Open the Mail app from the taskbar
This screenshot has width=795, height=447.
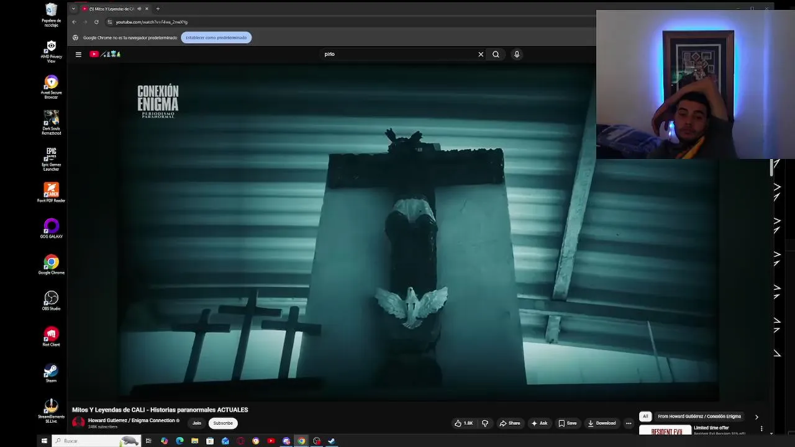pyautogui.click(x=225, y=441)
